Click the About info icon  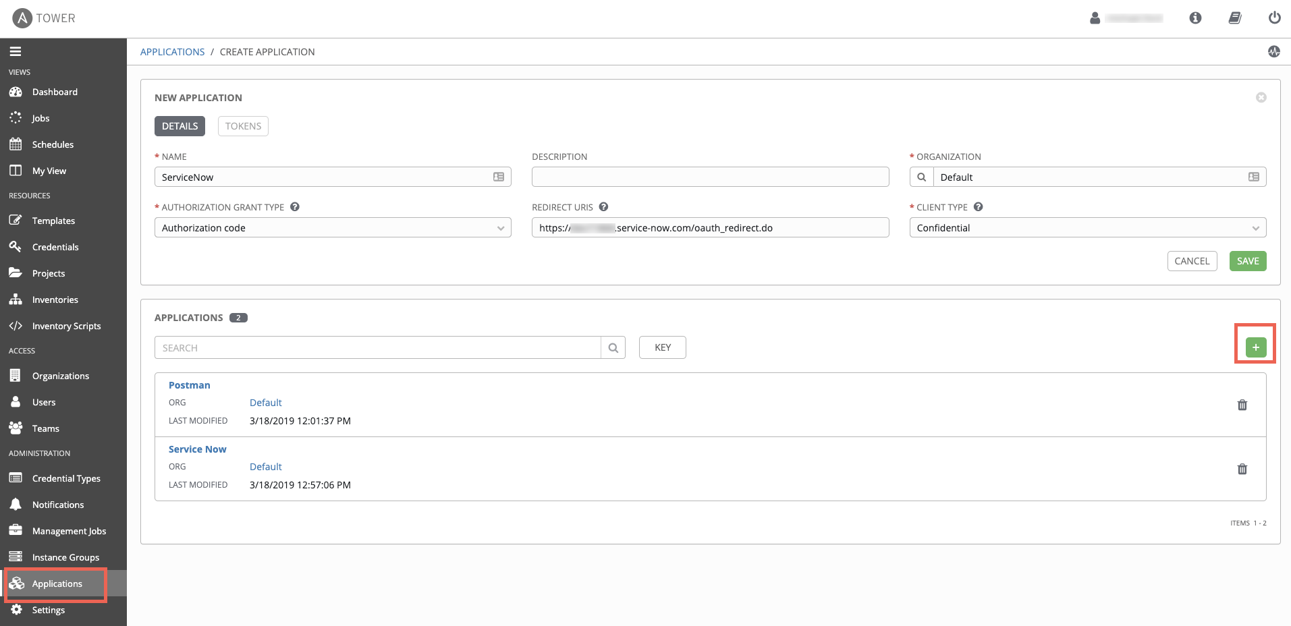[1195, 18]
